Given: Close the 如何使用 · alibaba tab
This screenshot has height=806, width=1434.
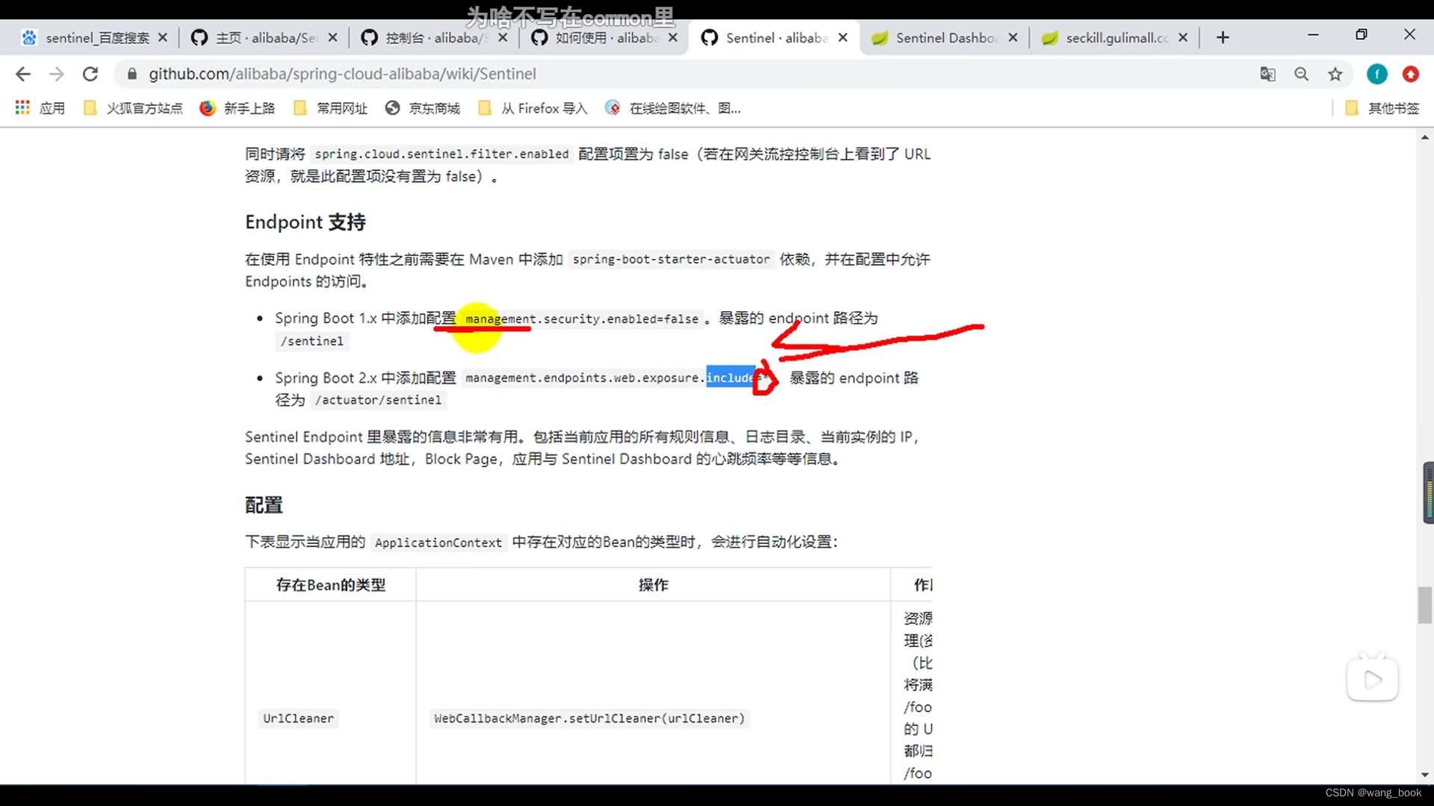Looking at the screenshot, I should coord(673,37).
